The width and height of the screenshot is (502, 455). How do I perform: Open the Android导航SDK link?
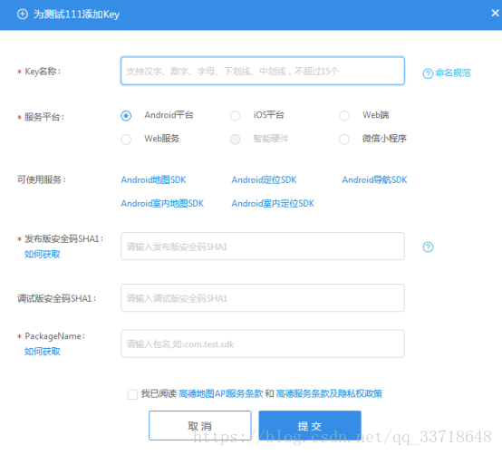[374, 179]
